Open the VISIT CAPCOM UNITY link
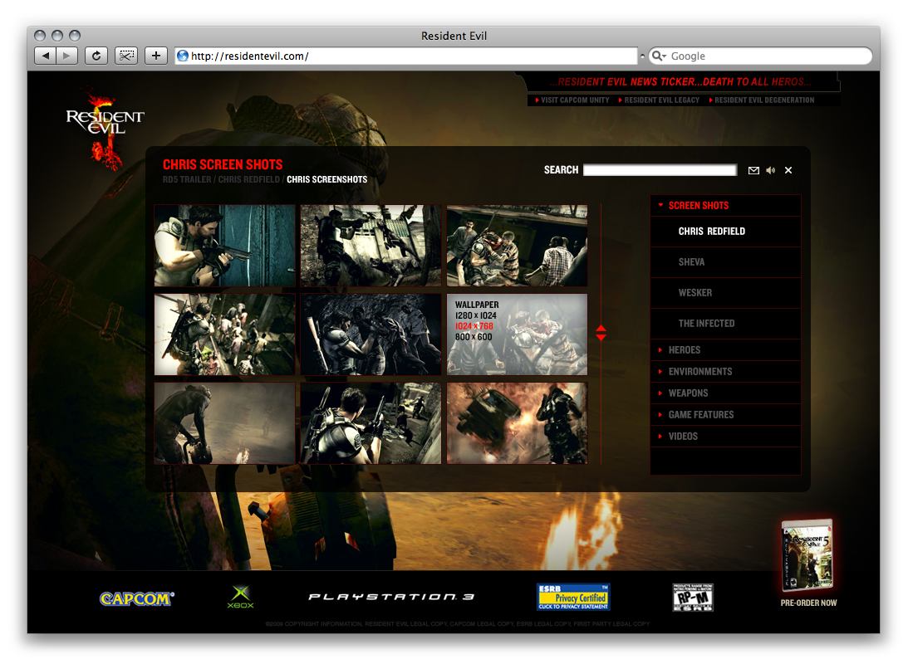The image size is (908, 664). pyautogui.click(x=572, y=100)
